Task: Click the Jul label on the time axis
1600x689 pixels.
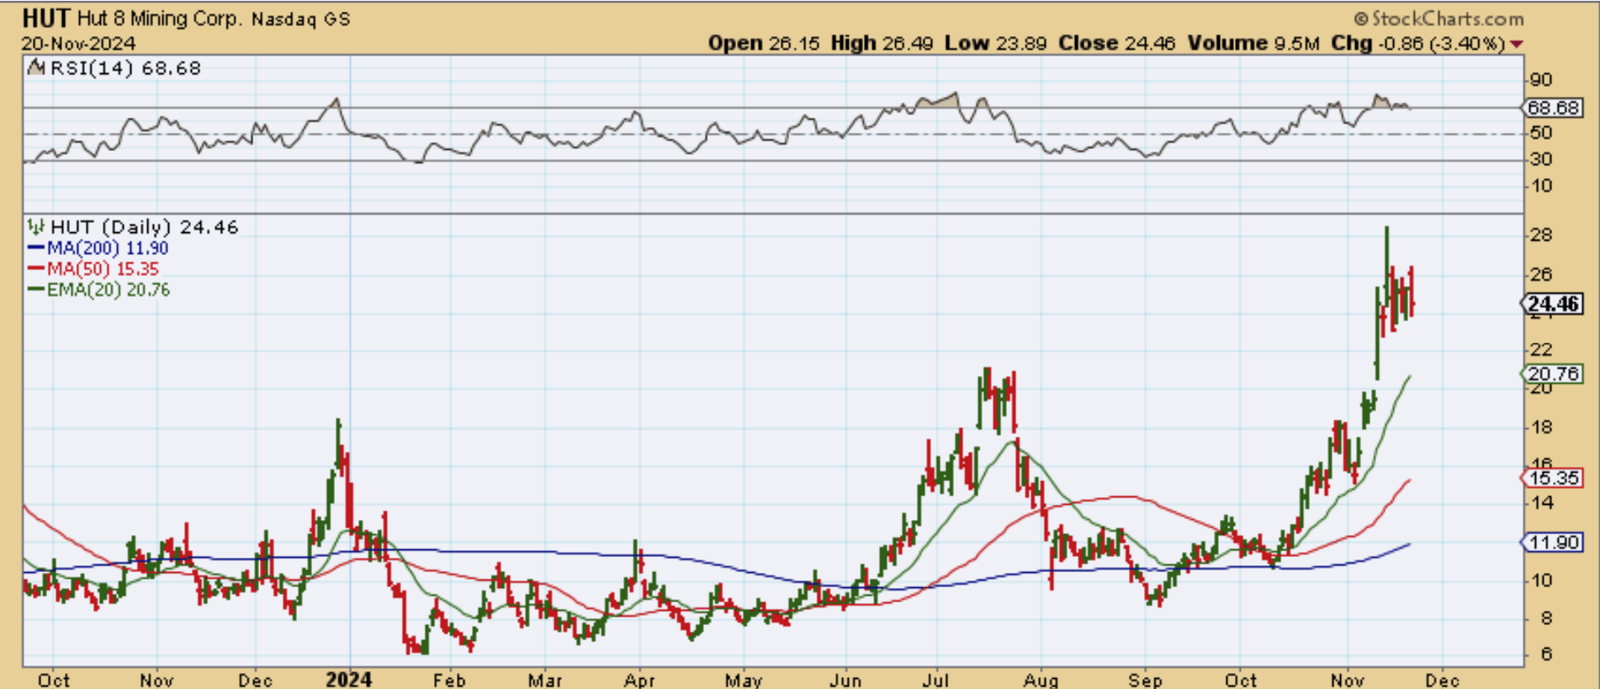Action: tap(936, 680)
